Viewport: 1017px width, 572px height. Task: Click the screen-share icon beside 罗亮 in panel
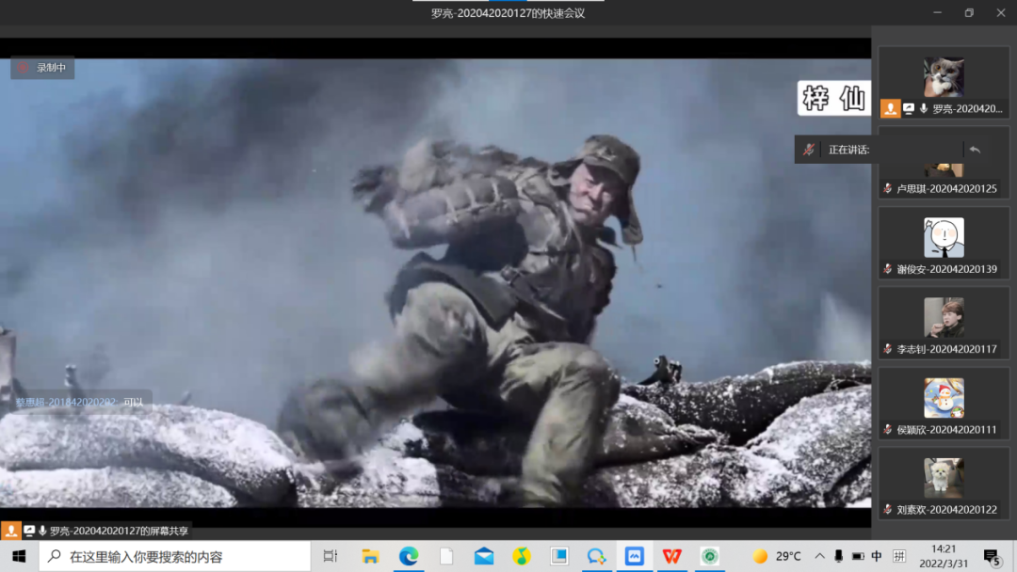click(909, 109)
